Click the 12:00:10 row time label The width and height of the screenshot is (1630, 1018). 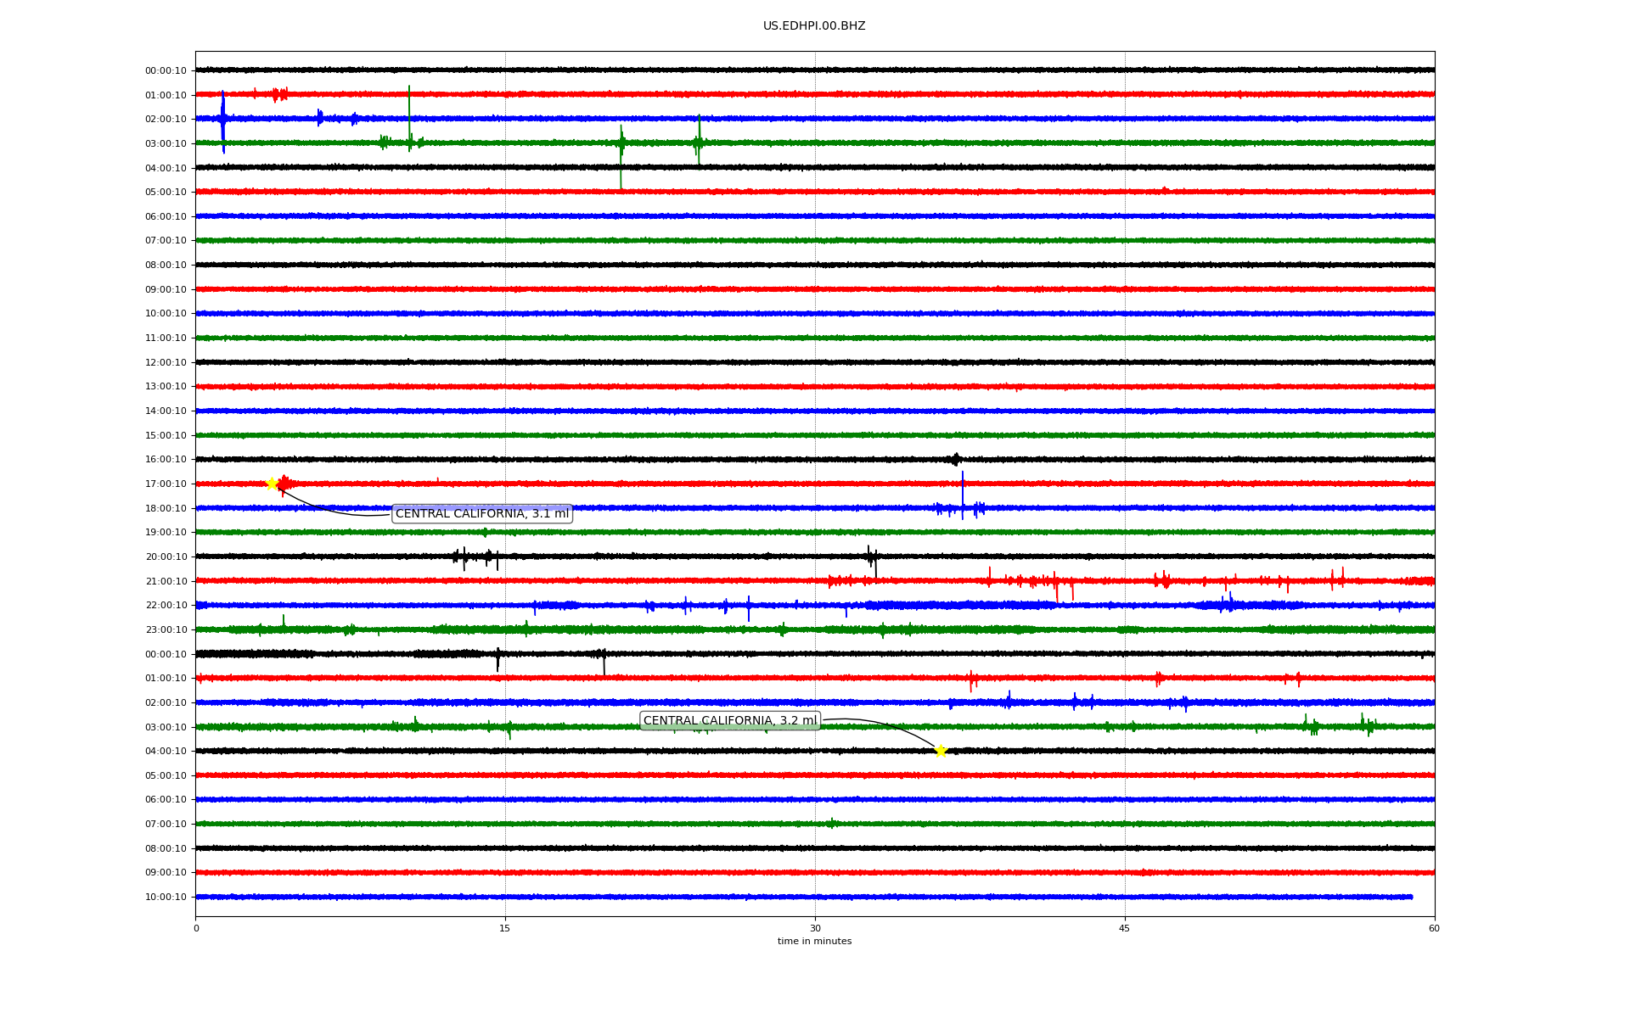166,363
